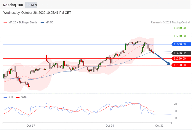Click the date and time stamp text
Image resolution: width=192 pixels, height=130 pixels.
pos(37,13)
